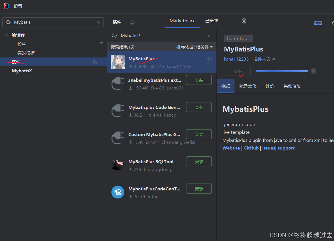Viewport: 334px width, 241px height.
Task: Clear the Mybatis settings search field
Action: click(x=98, y=22)
